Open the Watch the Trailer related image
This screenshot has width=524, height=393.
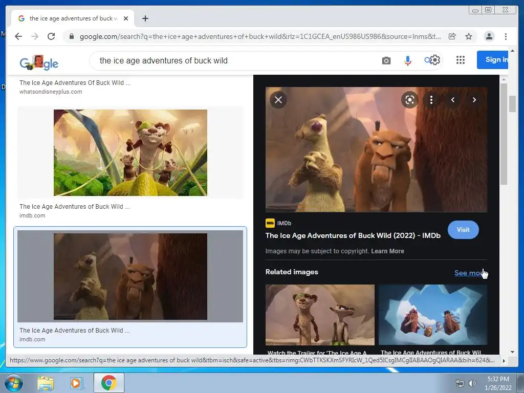(x=320, y=315)
